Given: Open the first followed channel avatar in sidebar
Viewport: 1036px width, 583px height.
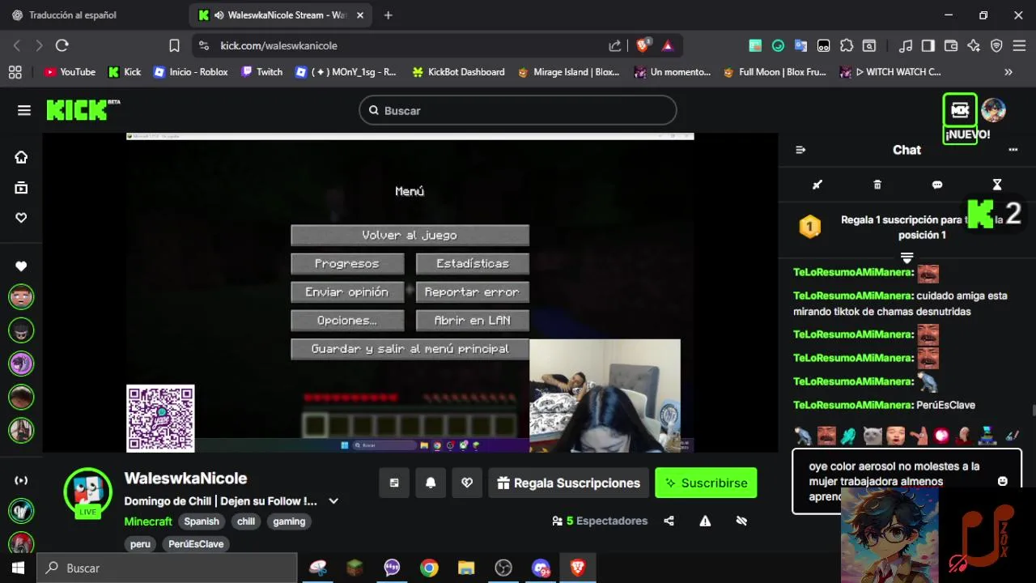Looking at the screenshot, I should click(x=21, y=296).
